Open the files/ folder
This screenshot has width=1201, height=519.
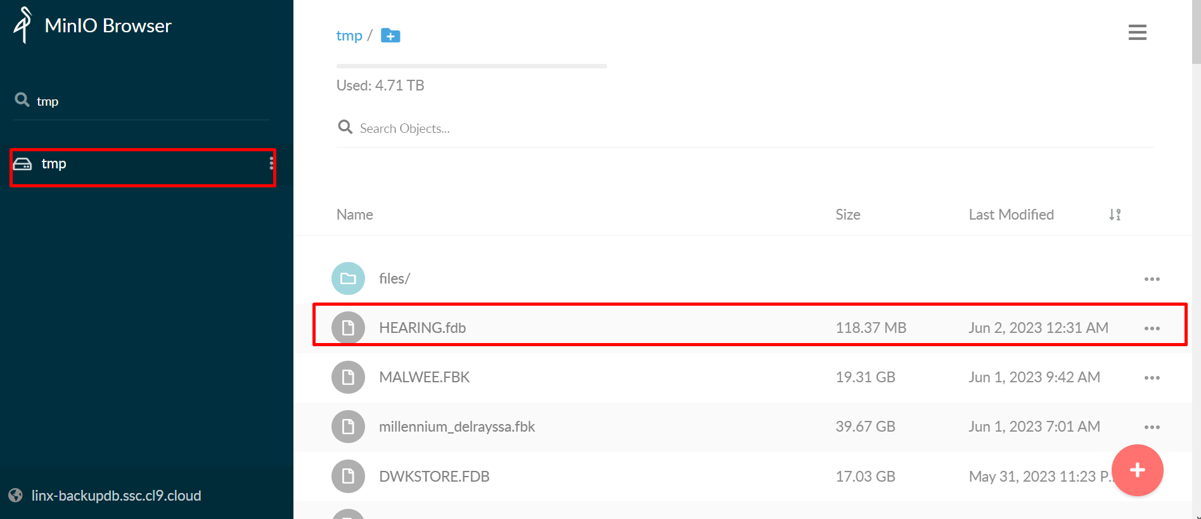[x=394, y=278]
